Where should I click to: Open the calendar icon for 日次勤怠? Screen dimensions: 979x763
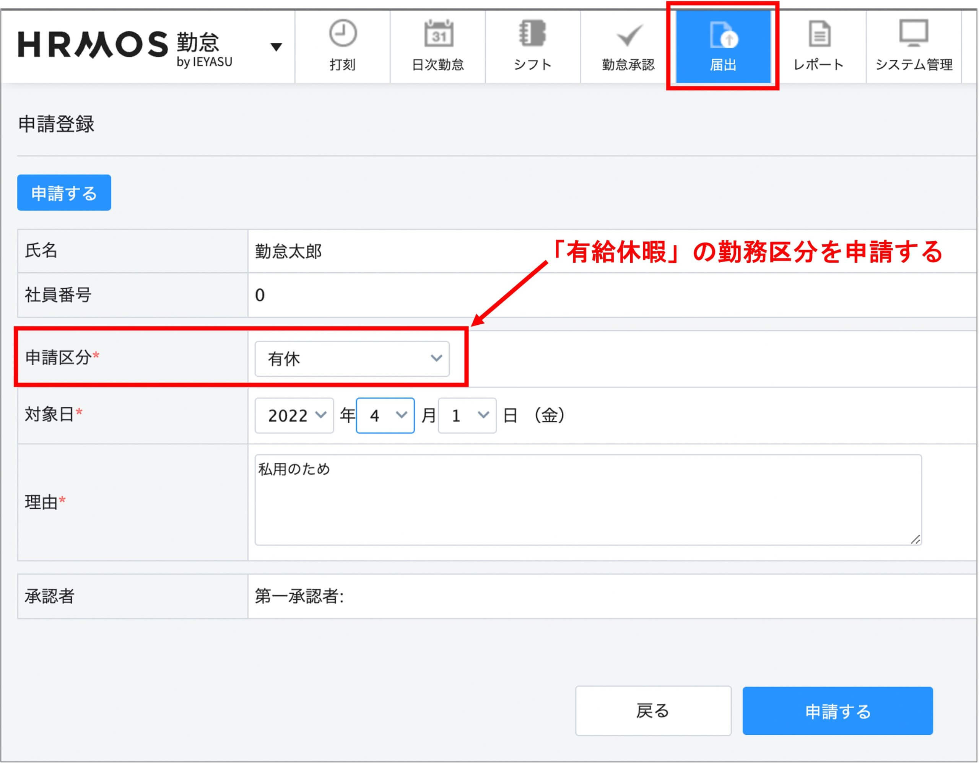pyautogui.click(x=438, y=34)
